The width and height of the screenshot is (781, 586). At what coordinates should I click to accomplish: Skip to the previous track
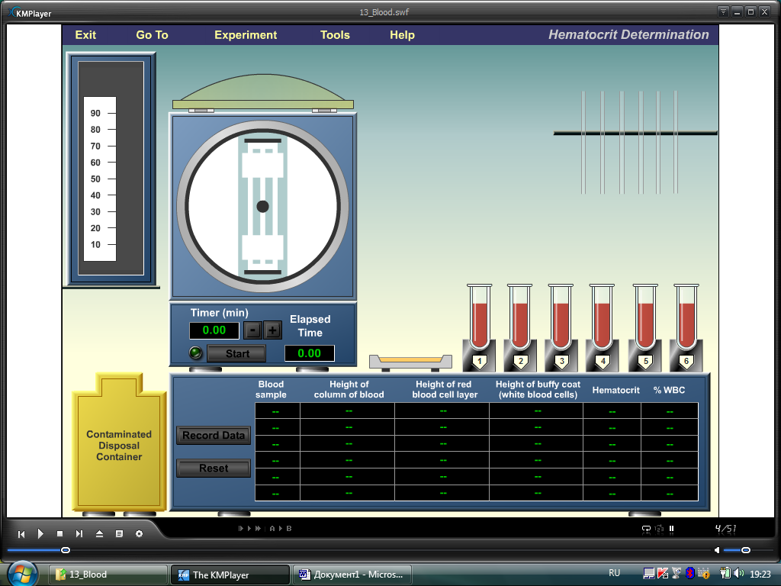21,534
